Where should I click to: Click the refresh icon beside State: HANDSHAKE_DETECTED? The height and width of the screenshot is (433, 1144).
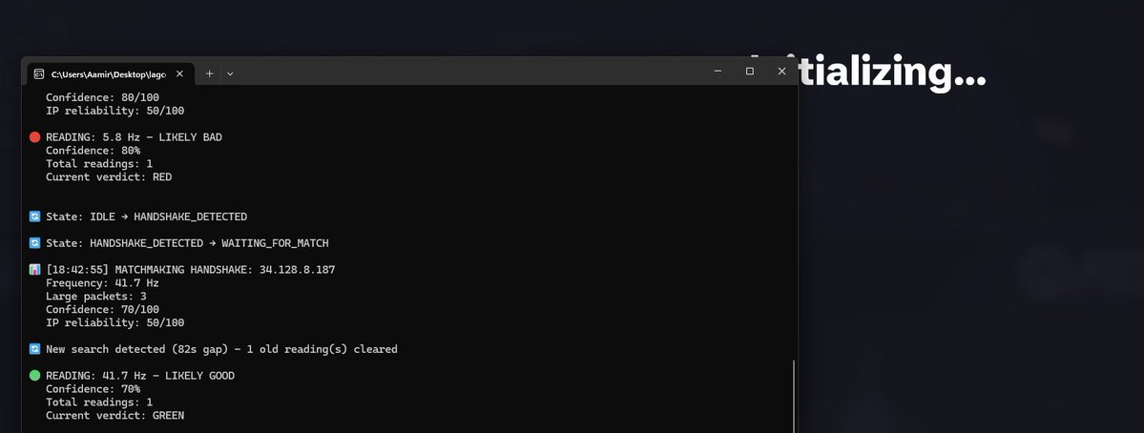34,243
